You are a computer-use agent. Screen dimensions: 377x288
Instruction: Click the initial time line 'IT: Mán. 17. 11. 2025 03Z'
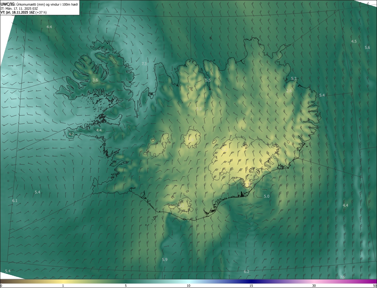coord(20,8)
